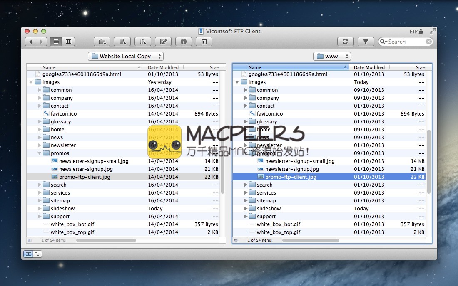Click the Edit pencil toolbar icon
Image resolution: width=458 pixels, height=286 pixels.
pos(163,42)
